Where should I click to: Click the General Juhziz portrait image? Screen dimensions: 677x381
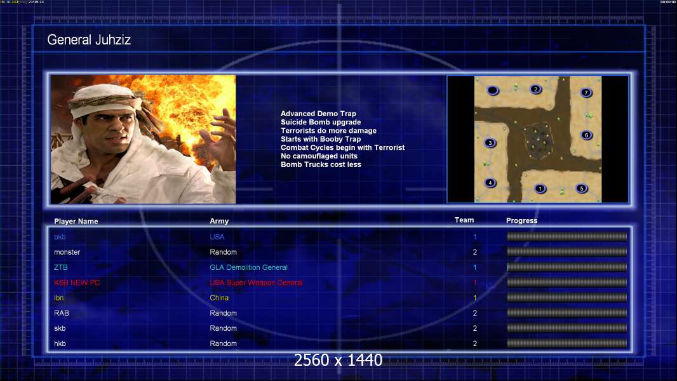pos(143,139)
